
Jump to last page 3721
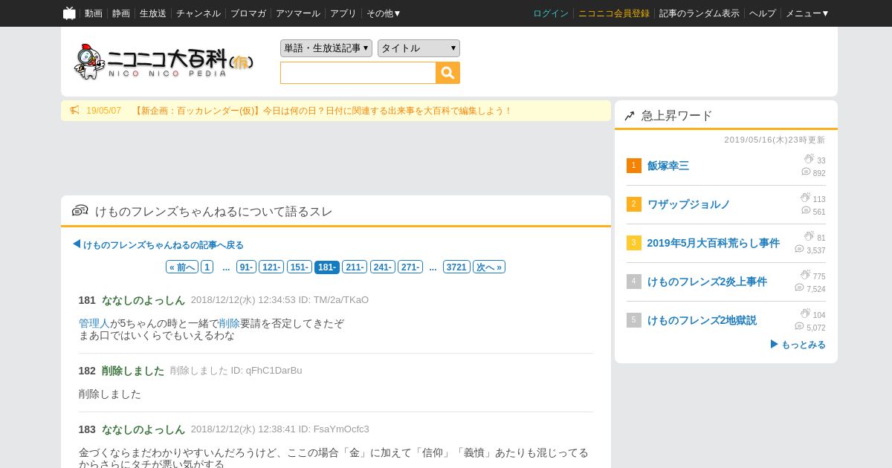(x=456, y=267)
